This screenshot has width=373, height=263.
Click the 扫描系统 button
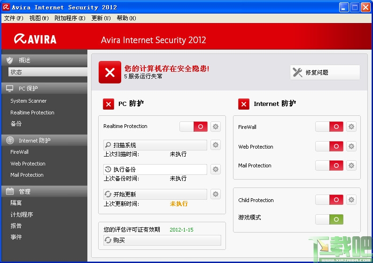click(155, 145)
